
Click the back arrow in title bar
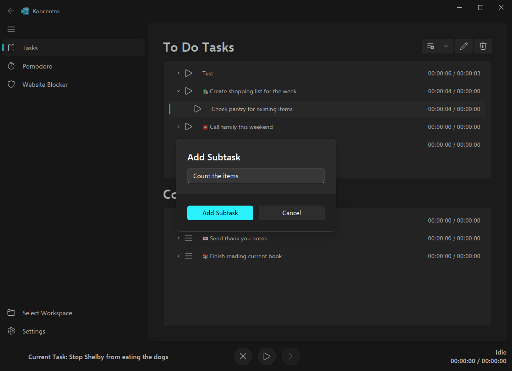pos(11,11)
